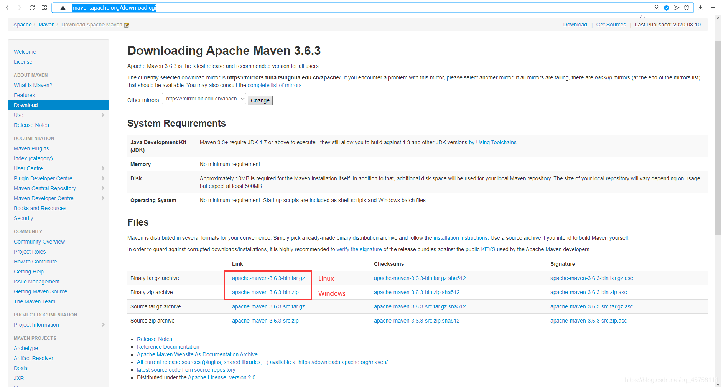Screen dimensions: 721x387
Task: Open browser downloads icon
Action: 700,8
